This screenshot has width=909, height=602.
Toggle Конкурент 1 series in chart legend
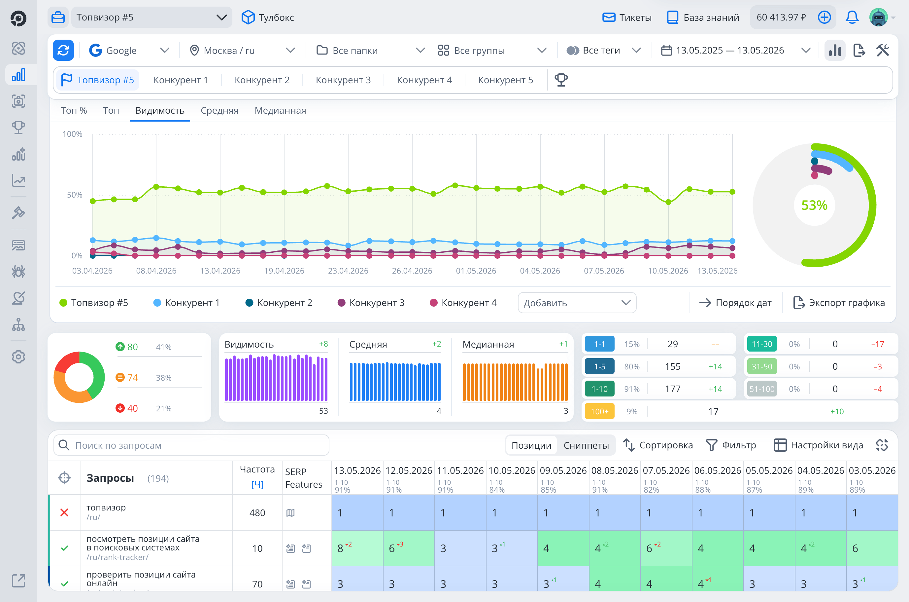tap(186, 303)
